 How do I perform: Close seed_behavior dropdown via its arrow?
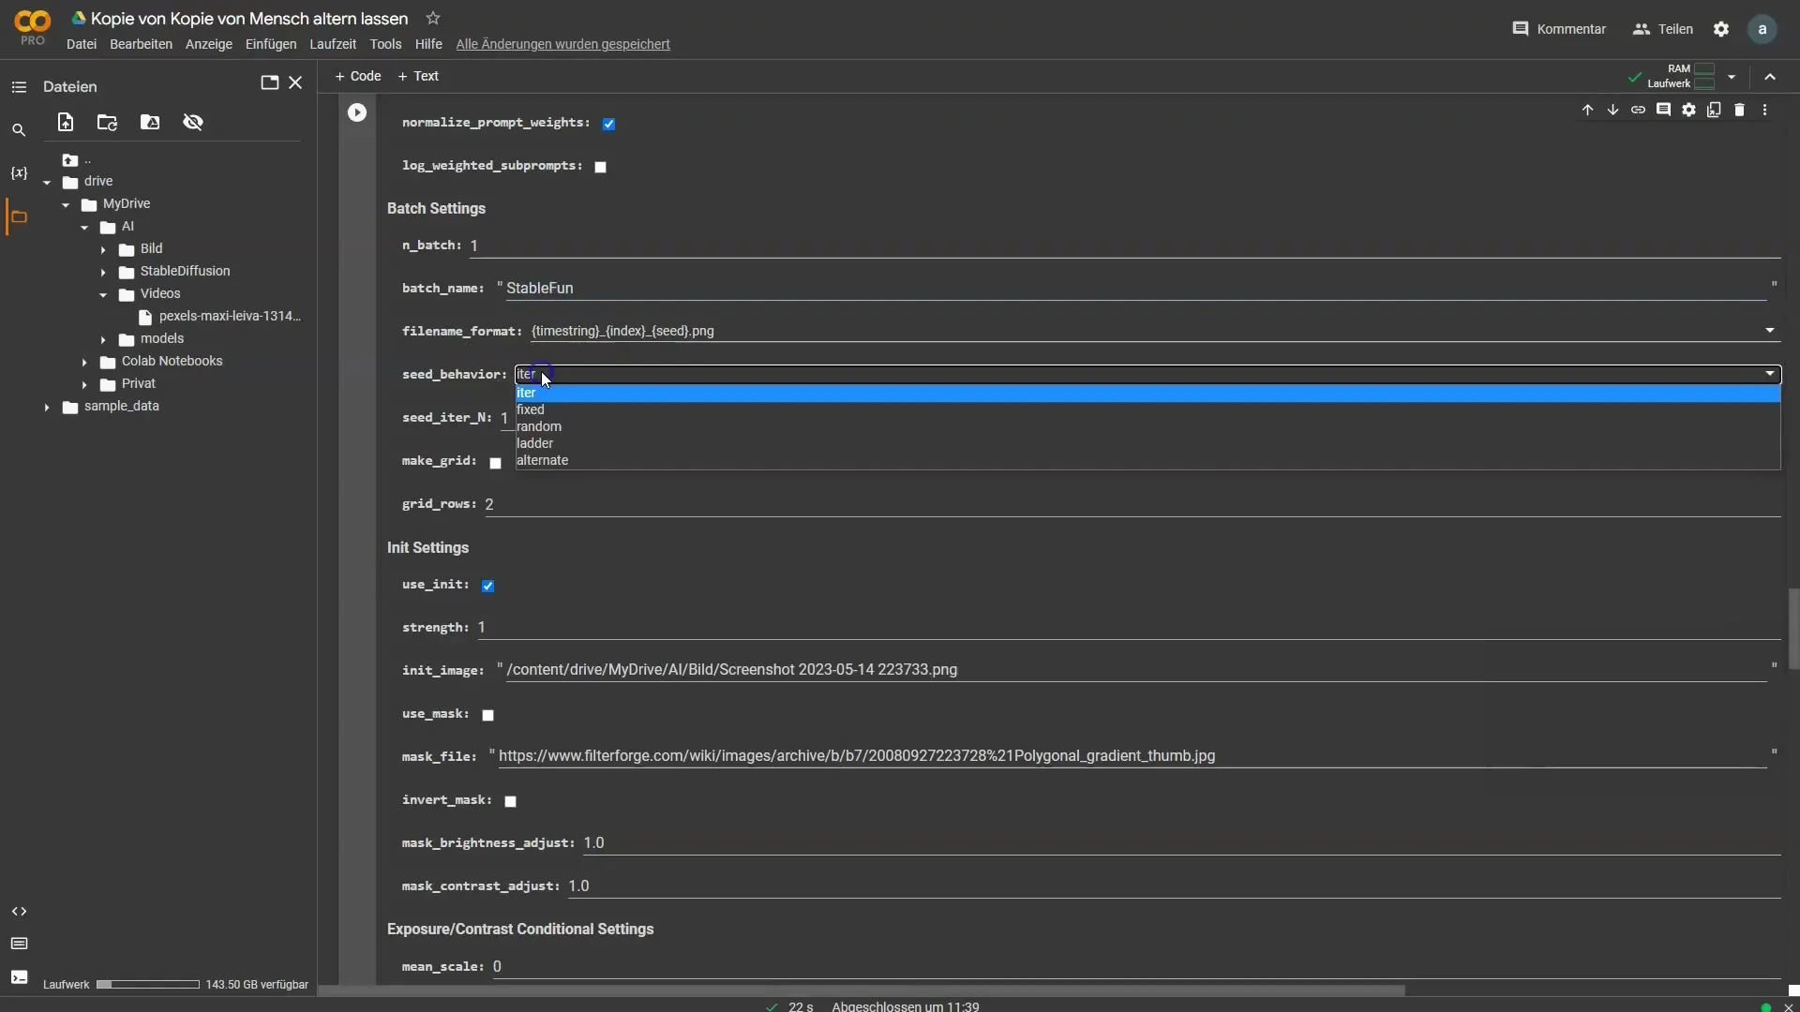click(x=1770, y=374)
